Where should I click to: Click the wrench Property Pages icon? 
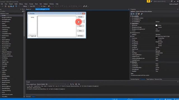[142, 14]
